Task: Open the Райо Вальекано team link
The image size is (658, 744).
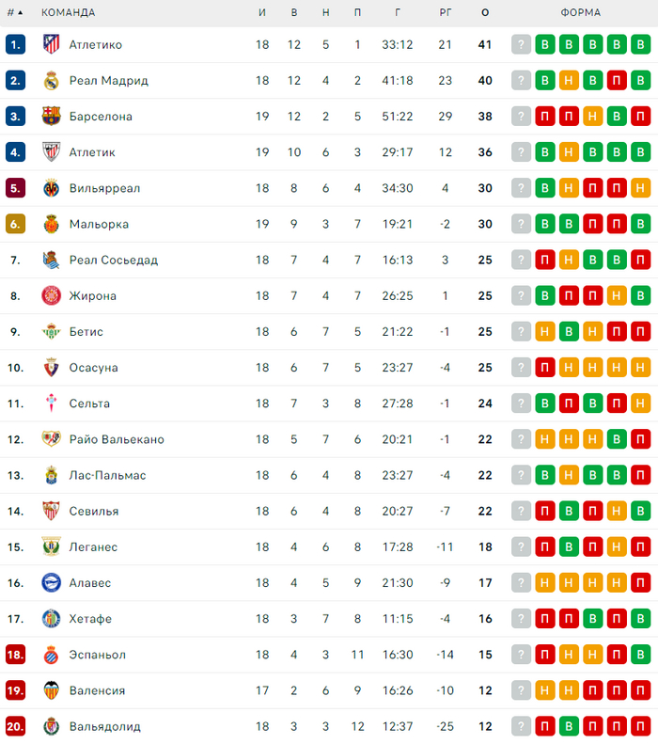Action: [x=117, y=439]
